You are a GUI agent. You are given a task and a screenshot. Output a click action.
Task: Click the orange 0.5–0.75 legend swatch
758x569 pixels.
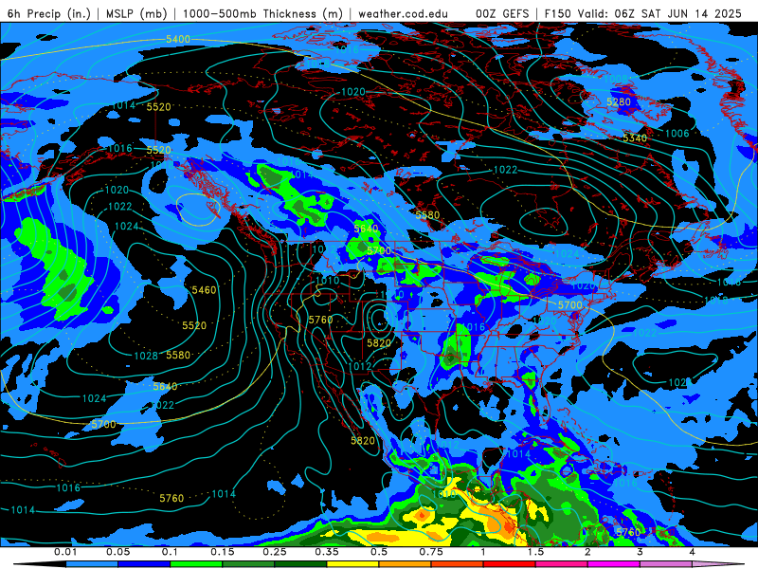pos(406,564)
